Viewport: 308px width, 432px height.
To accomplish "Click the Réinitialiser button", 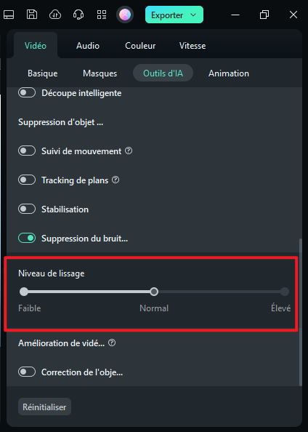I will pyautogui.click(x=44, y=407).
